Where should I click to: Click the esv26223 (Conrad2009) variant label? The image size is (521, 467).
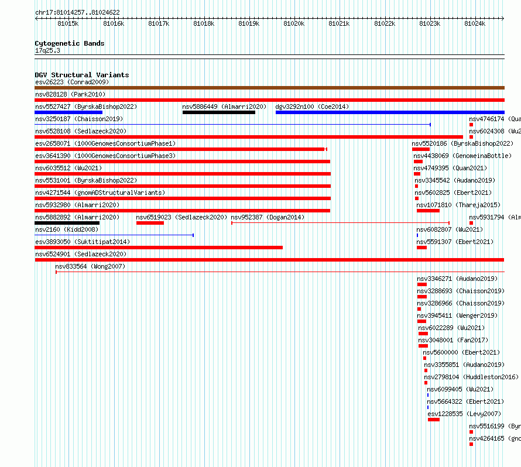[x=72, y=82]
